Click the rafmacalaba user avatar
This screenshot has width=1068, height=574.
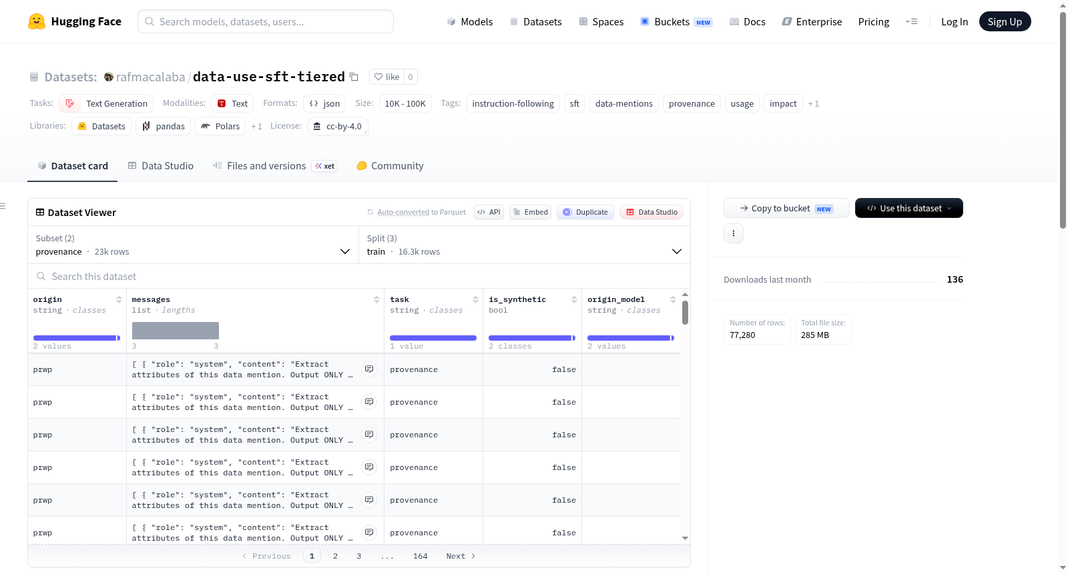coord(109,77)
